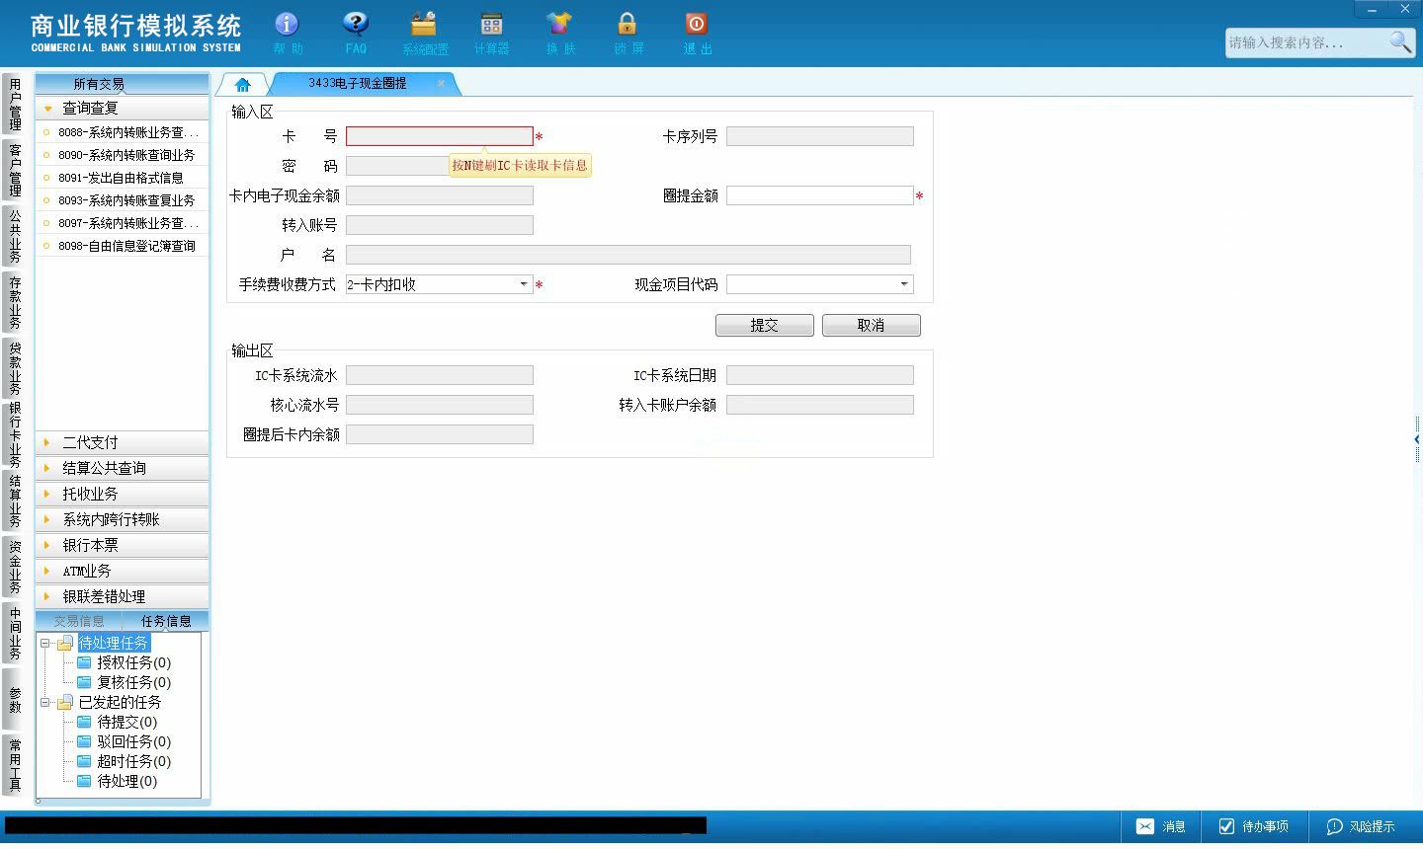
Task: Expand the 系统内跨行转账 section
Action: click(123, 519)
